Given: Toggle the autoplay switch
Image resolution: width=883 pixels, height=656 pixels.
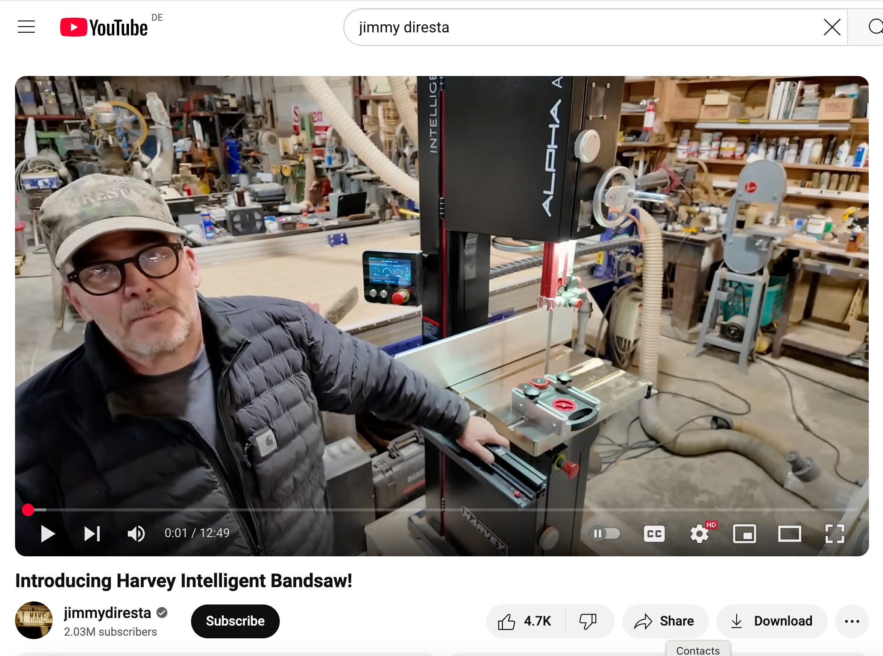Looking at the screenshot, I should click(x=605, y=534).
